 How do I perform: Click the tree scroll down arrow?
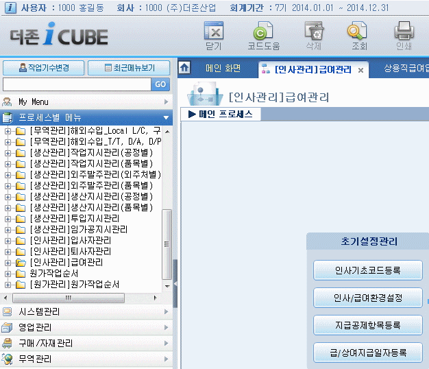pyautogui.click(x=167, y=286)
